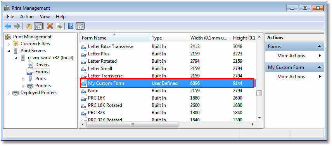
Task: Toggle Show/Hide Console Tree toolbar button
Action: [38, 26]
